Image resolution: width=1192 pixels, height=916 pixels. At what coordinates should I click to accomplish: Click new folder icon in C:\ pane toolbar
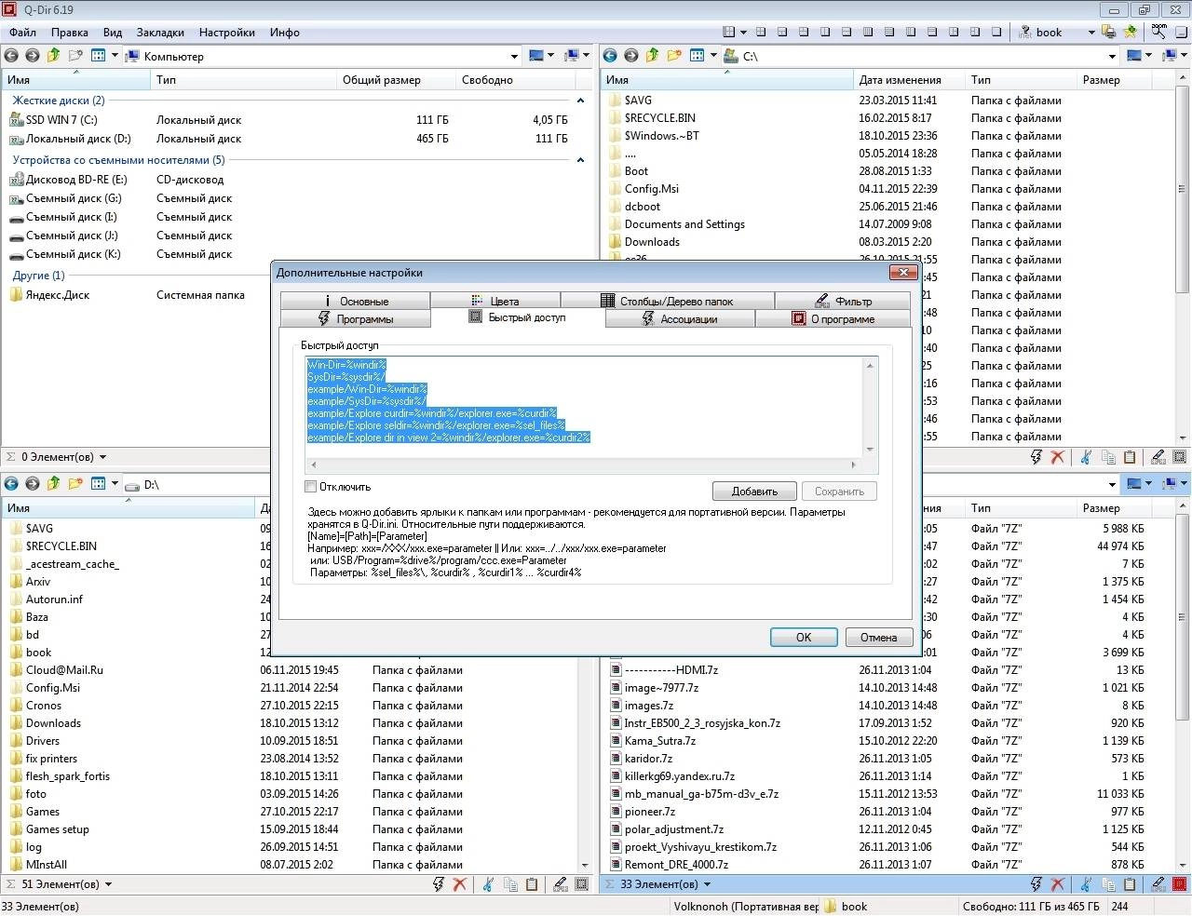click(674, 56)
